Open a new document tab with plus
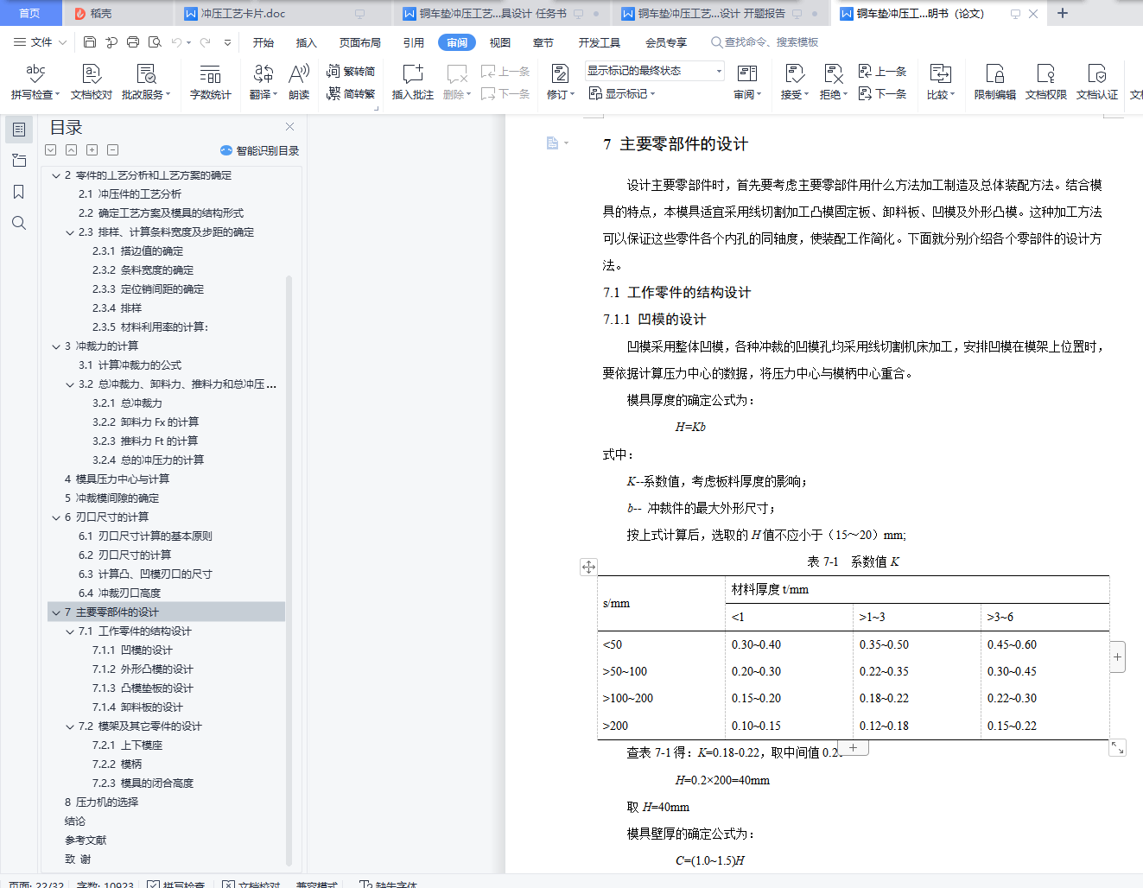1143x888 pixels. tap(1063, 13)
